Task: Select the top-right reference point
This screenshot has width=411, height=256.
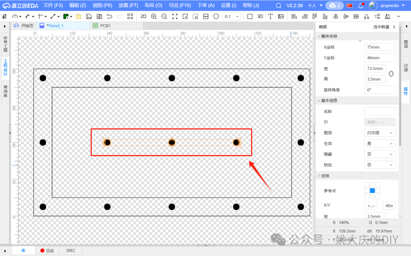Action: pyautogui.click(x=378, y=185)
